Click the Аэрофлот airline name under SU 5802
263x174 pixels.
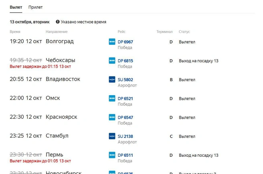point(127,86)
